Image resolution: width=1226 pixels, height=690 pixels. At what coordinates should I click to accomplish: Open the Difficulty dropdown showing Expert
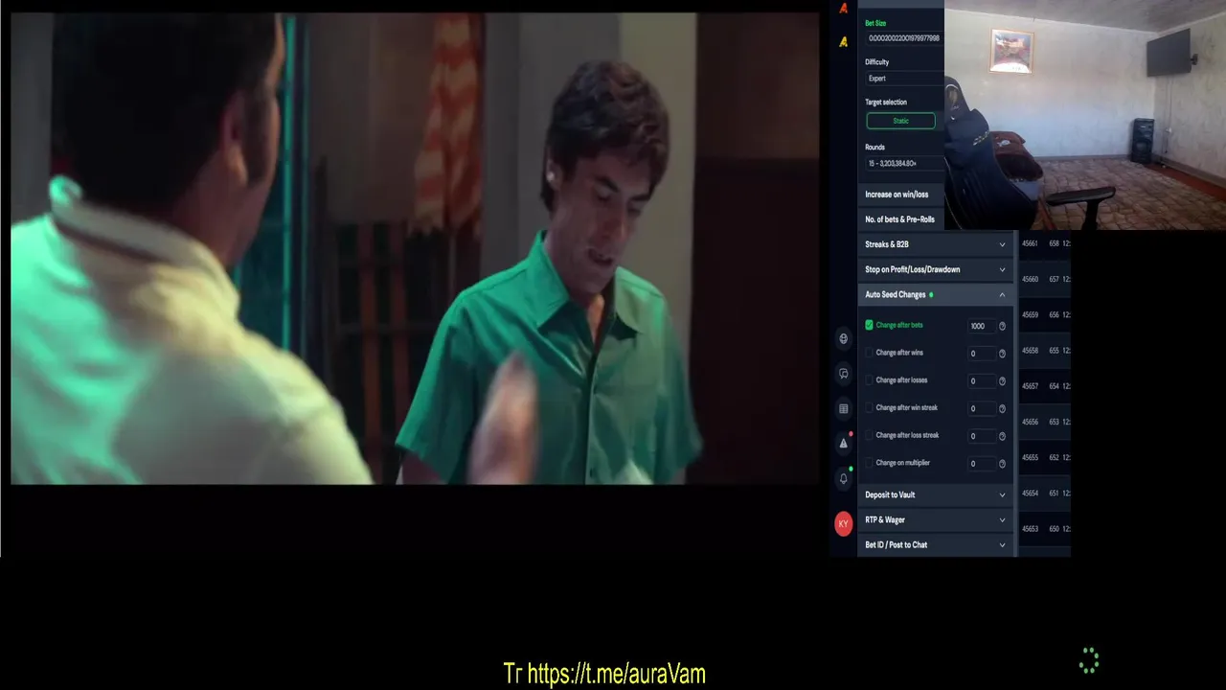(904, 79)
